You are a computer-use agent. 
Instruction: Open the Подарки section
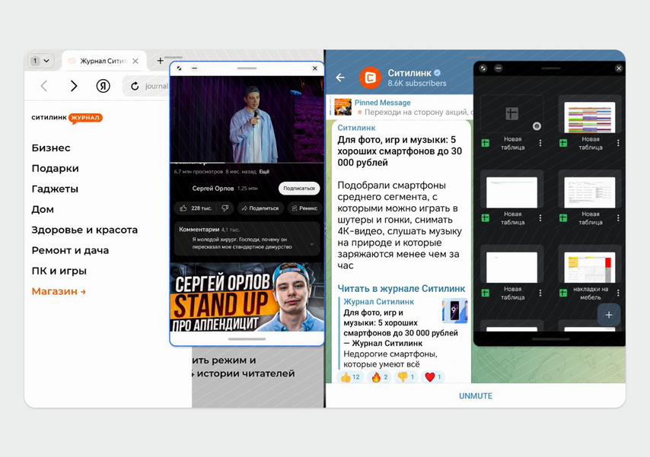(x=55, y=168)
